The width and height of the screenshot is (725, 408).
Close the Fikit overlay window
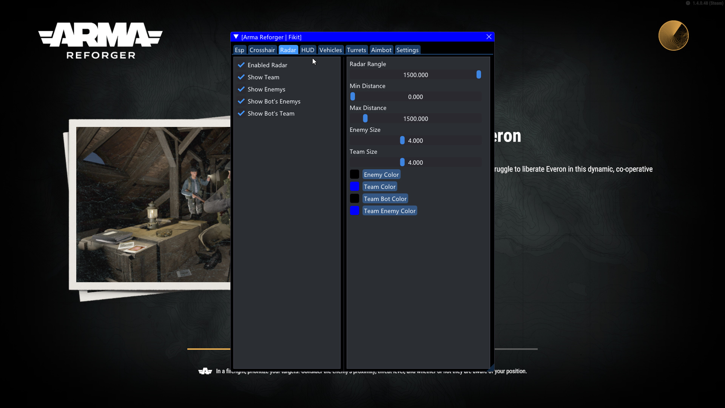tap(489, 37)
